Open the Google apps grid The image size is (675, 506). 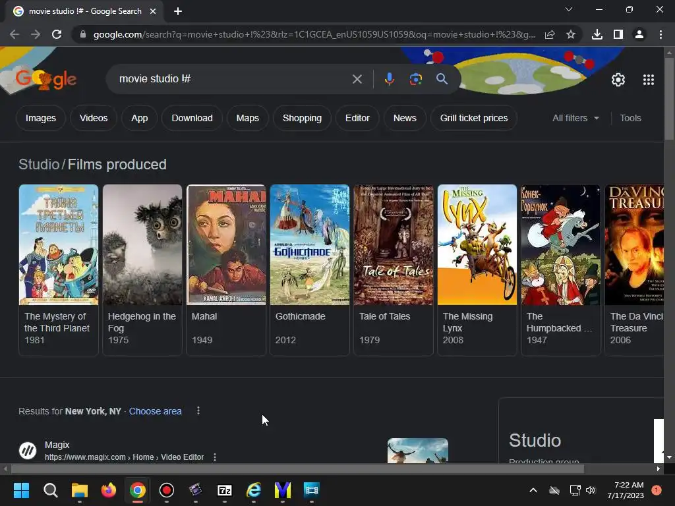point(649,80)
